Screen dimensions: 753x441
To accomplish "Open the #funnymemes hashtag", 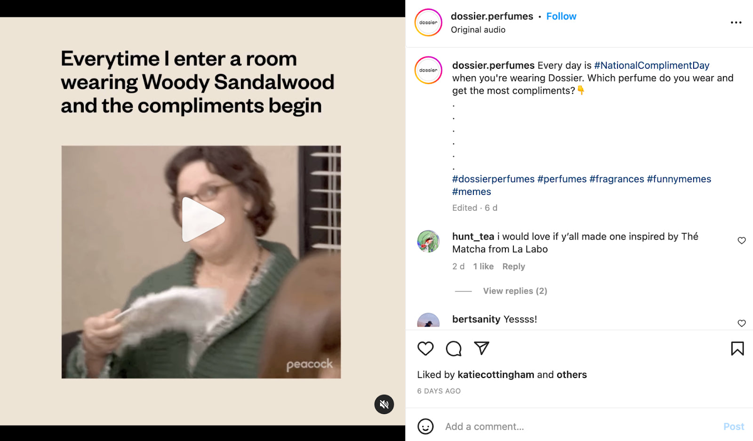I will point(679,179).
